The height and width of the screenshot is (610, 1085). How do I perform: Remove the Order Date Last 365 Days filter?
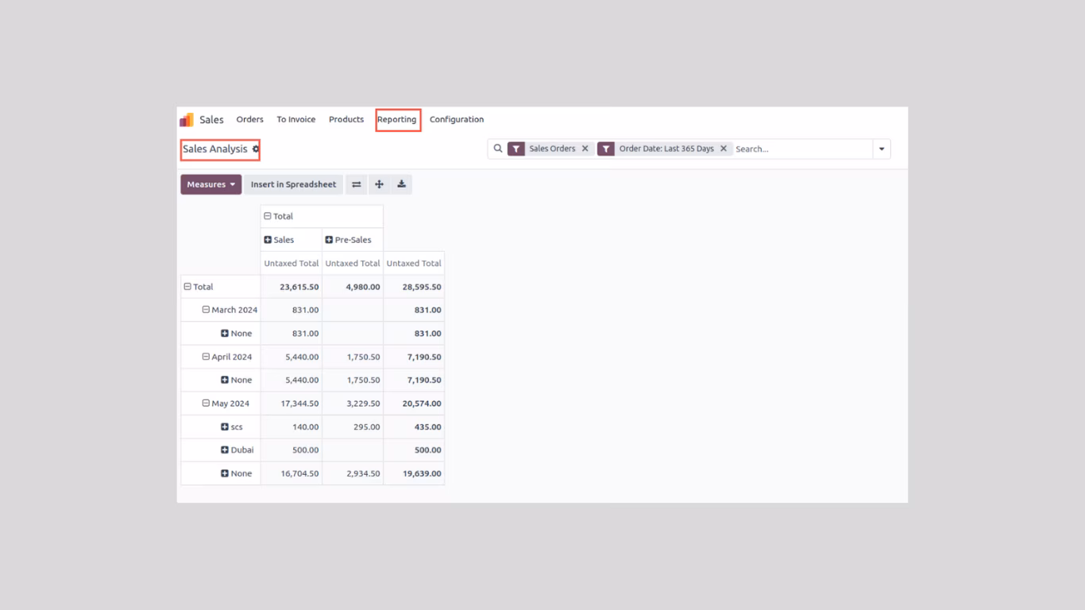tap(724, 149)
